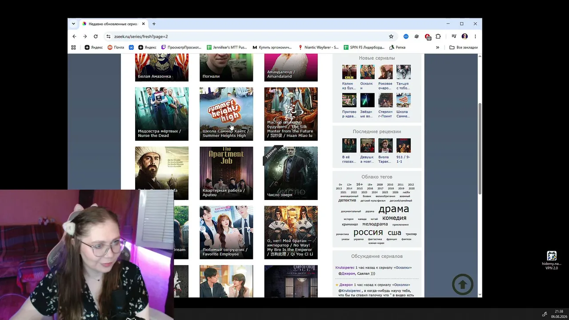The height and width of the screenshot is (320, 569).
Task: Open the bookmarks bar apps grid icon
Action: coord(73,47)
